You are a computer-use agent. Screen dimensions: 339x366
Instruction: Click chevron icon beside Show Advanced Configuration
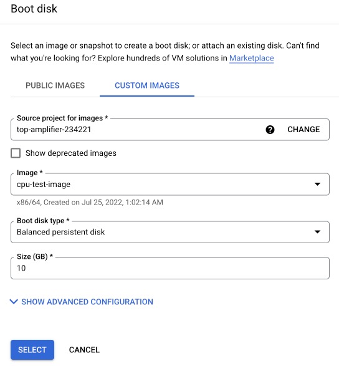[x=14, y=302]
